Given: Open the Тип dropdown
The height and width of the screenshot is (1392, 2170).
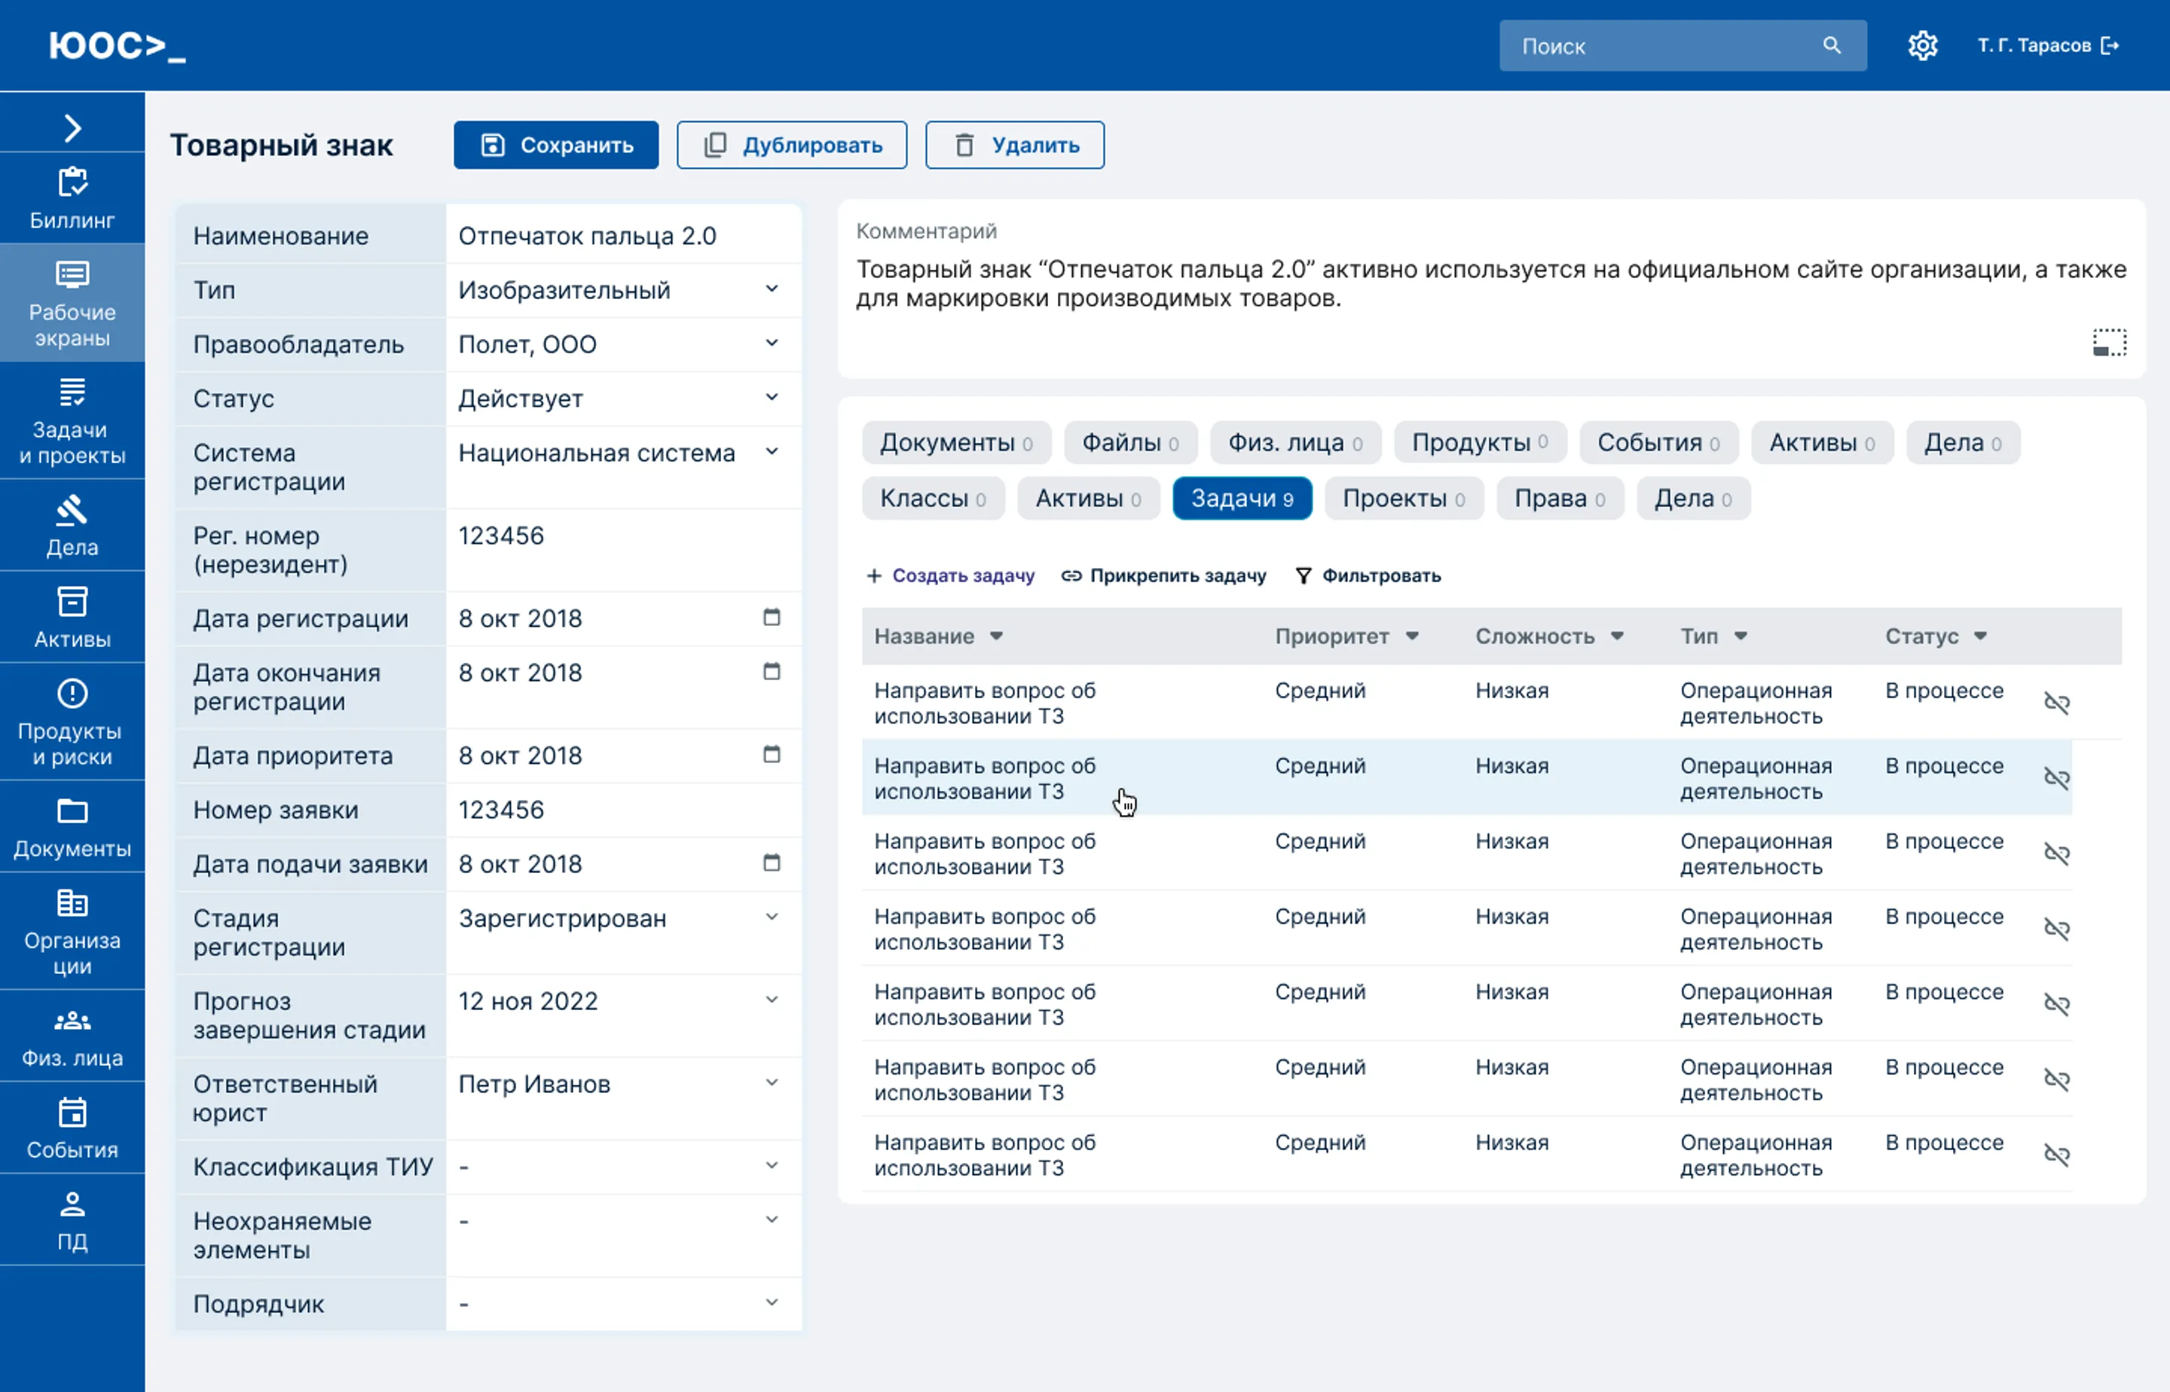Looking at the screenshot, I should click(x=772, y=289).
